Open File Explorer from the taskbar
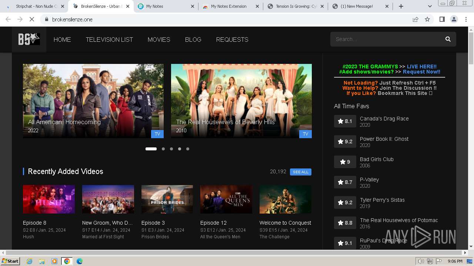Image resolution: width=474 pixels, height=266 pixels. coord(42,261)
